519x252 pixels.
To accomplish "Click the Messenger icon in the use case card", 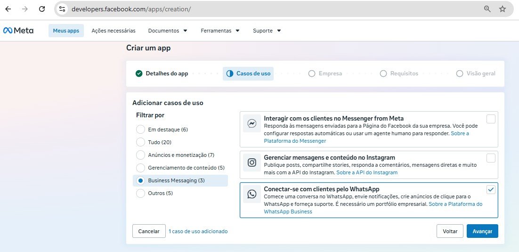I will click(252, 123).
